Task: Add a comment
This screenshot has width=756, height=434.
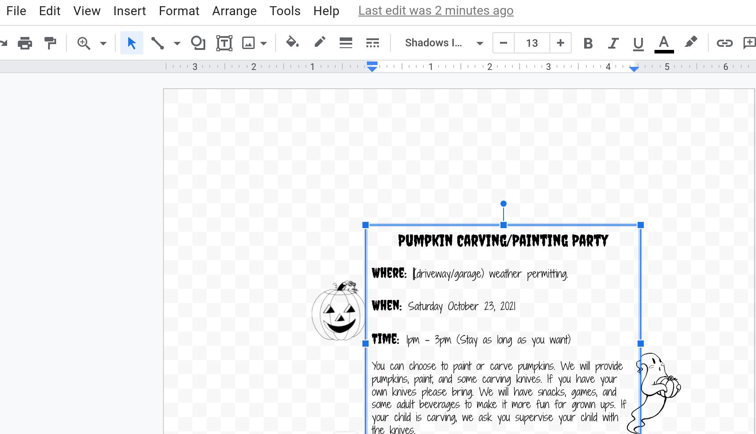Action: click(x=750, y=43)
